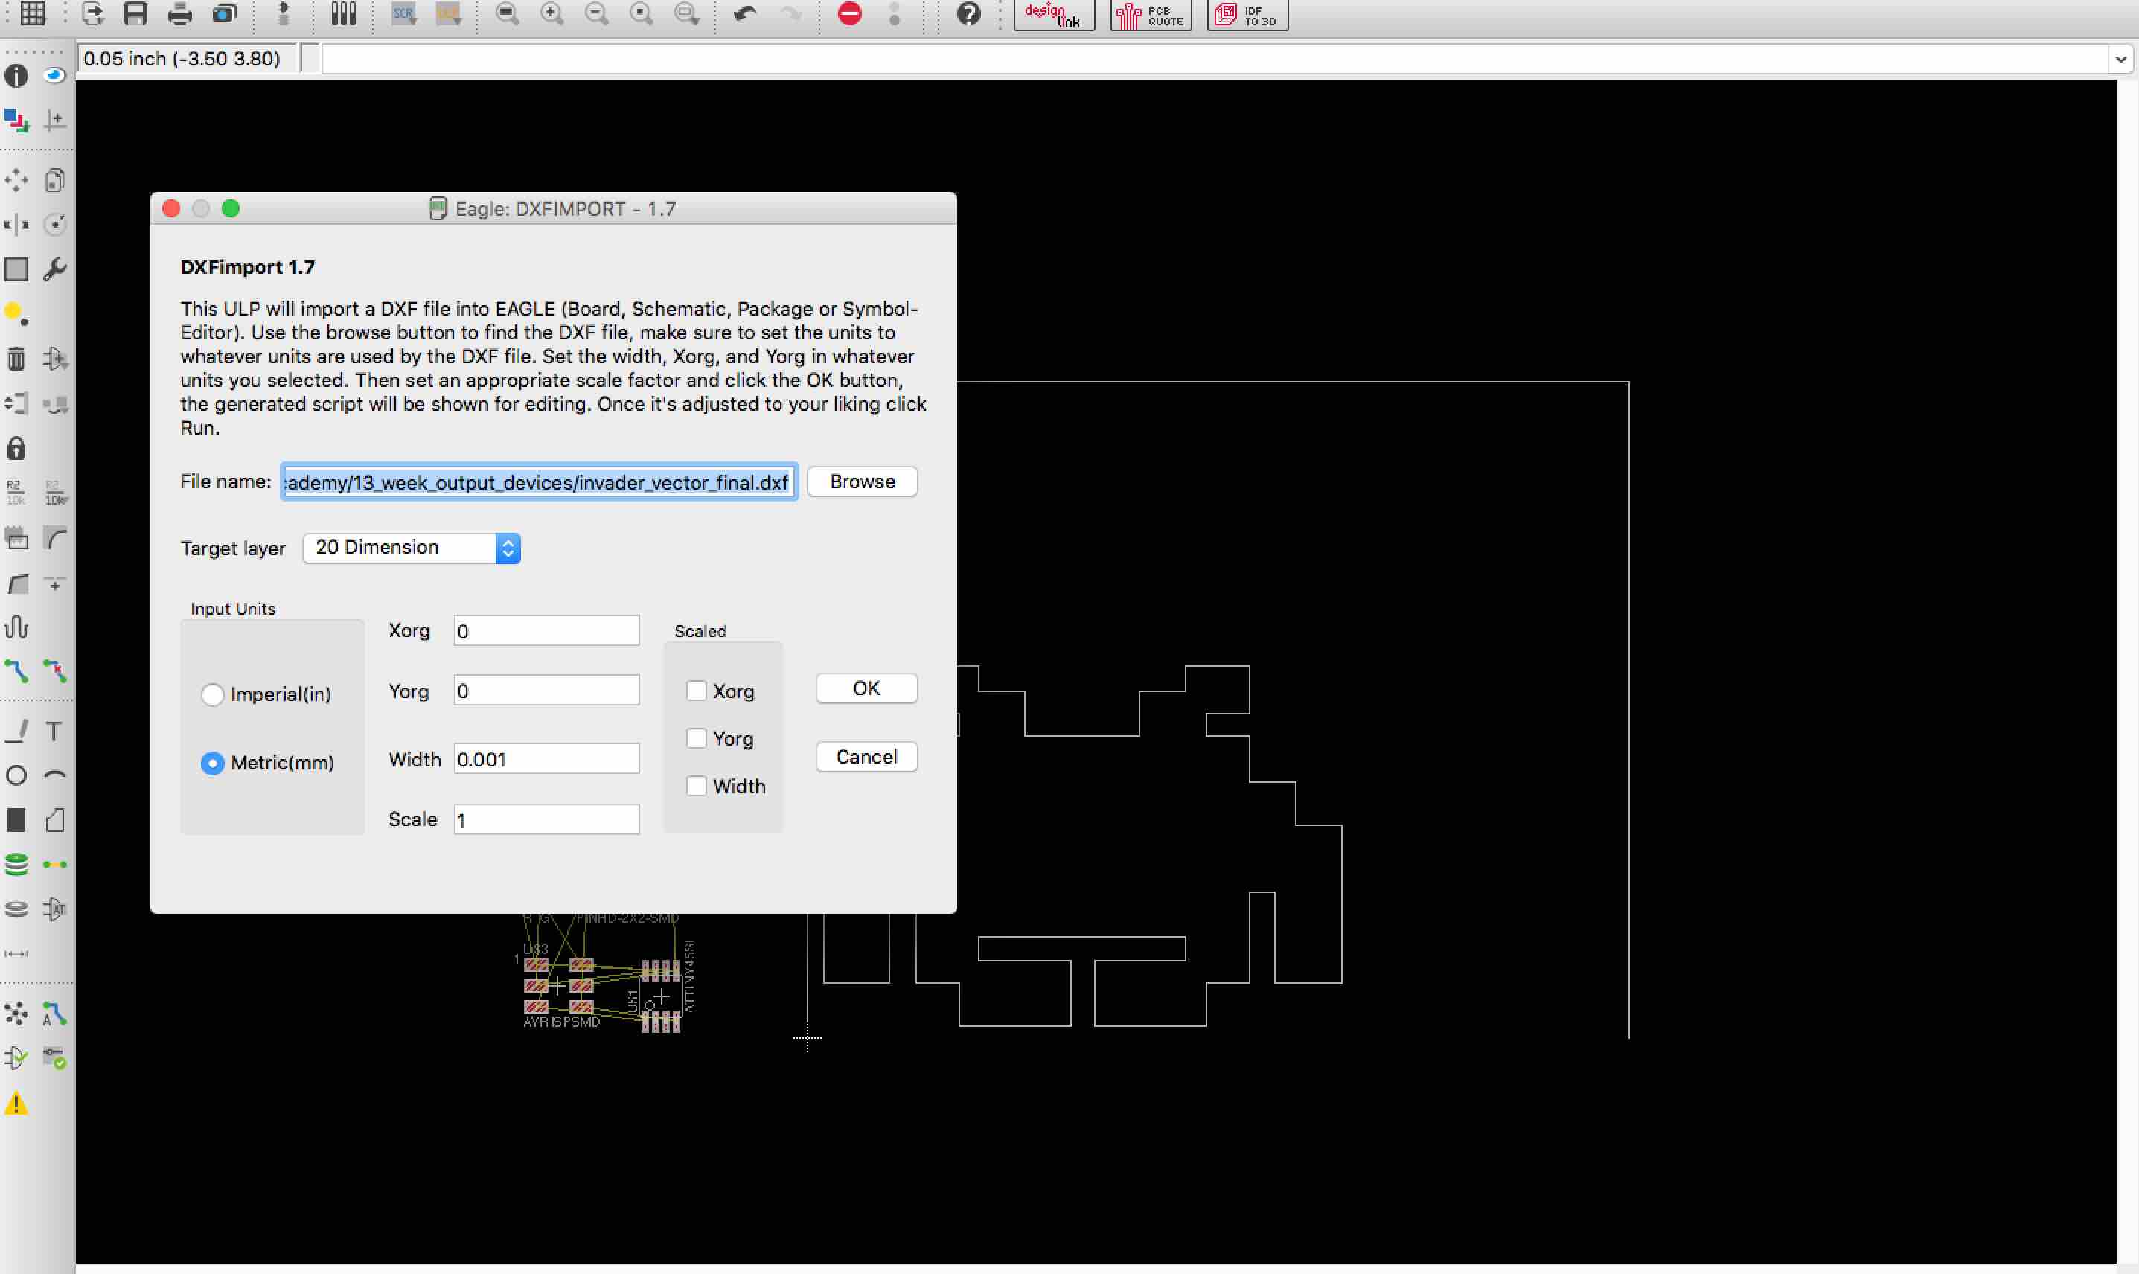
Task: Cancel the DXFimport dialog
Action: (x=866, y=758)
